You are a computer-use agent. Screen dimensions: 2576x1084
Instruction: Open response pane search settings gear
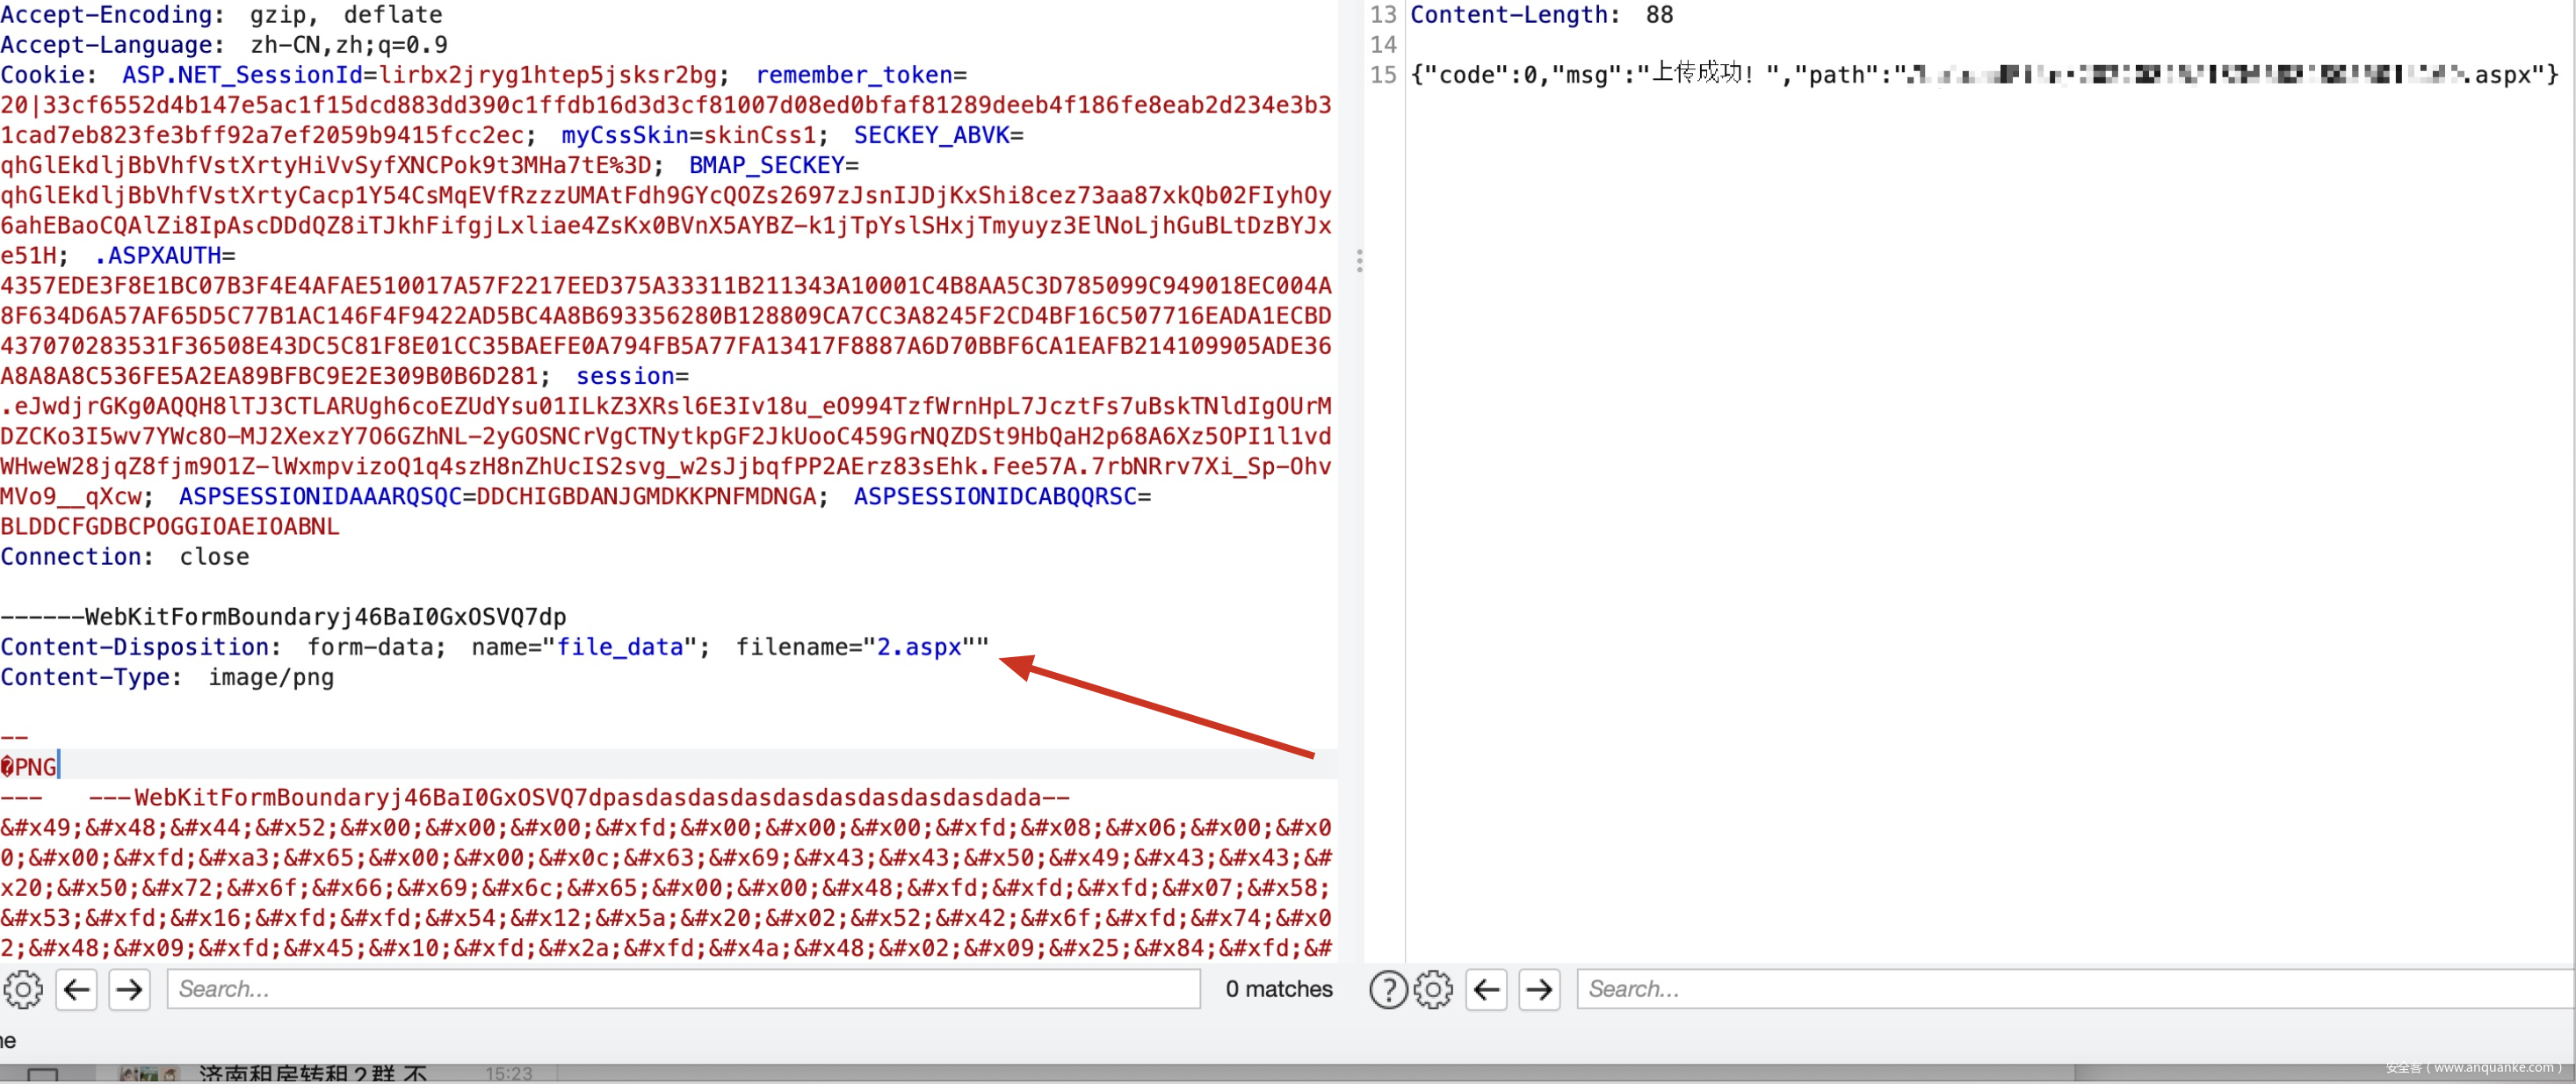[x=1433, y=989]
